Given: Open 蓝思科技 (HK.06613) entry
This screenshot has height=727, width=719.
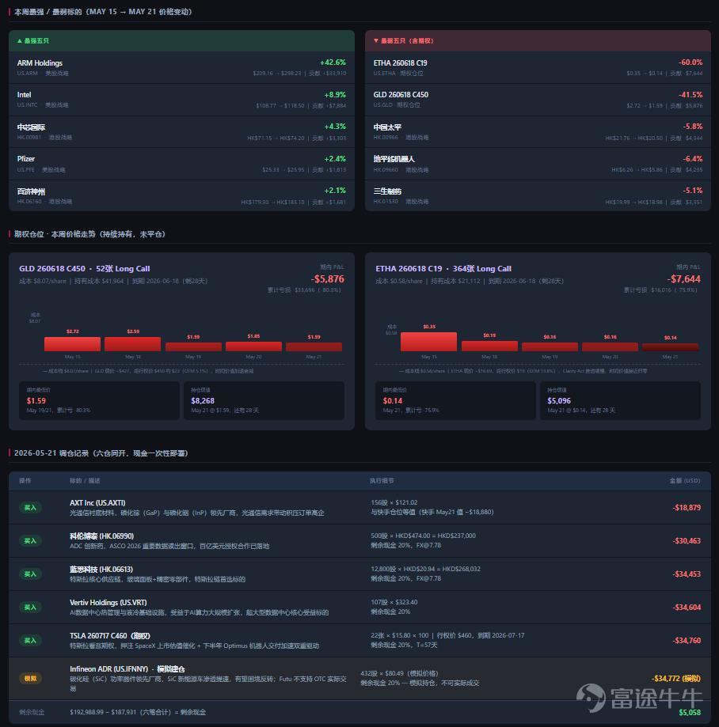Looking at the screenshot, I should click(101, 570).
